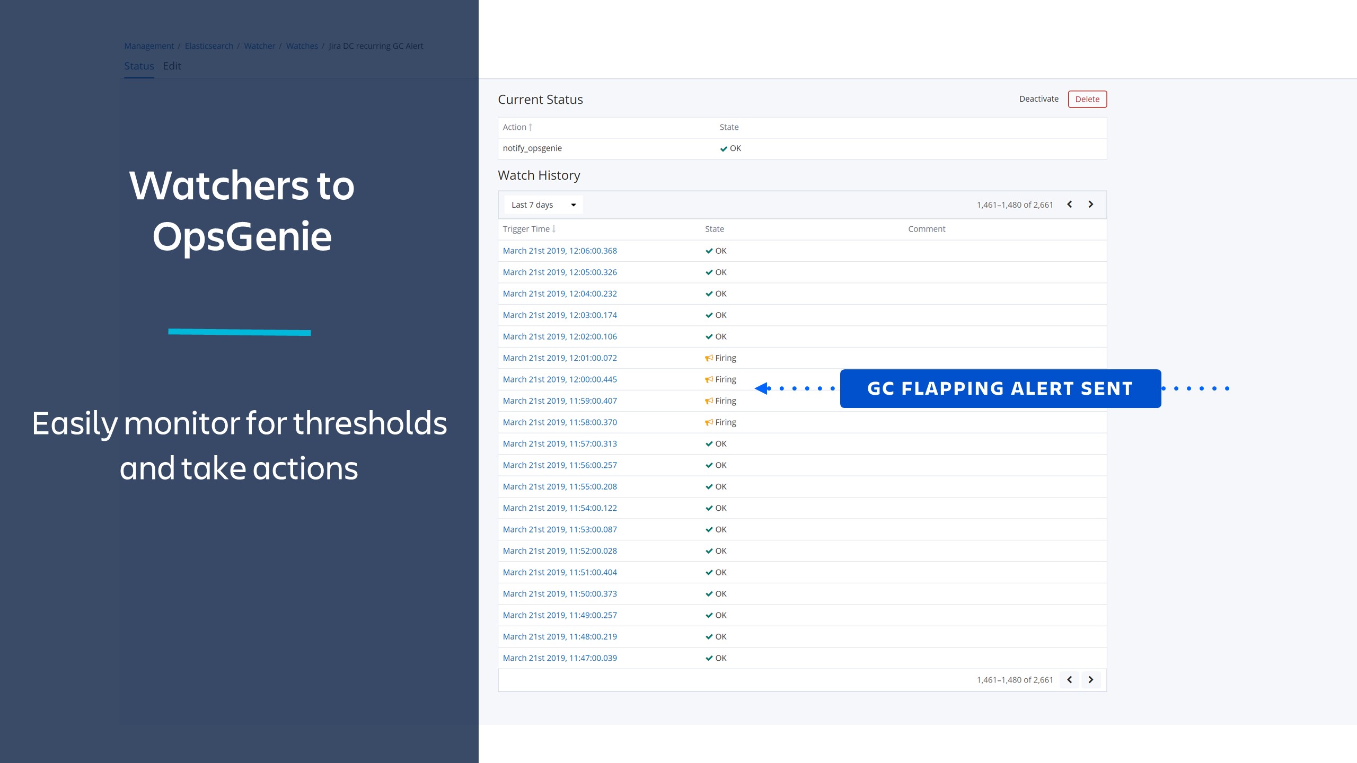Click the Delete button
1357x763 pixels.
click(x=1087, y=99)
